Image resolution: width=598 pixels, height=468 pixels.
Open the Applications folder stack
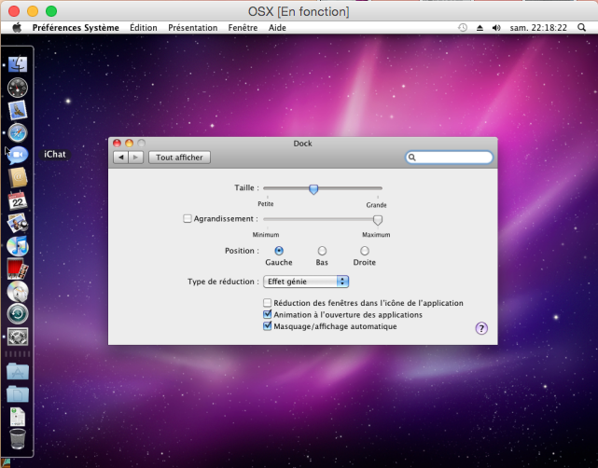(x=18, y=371)
